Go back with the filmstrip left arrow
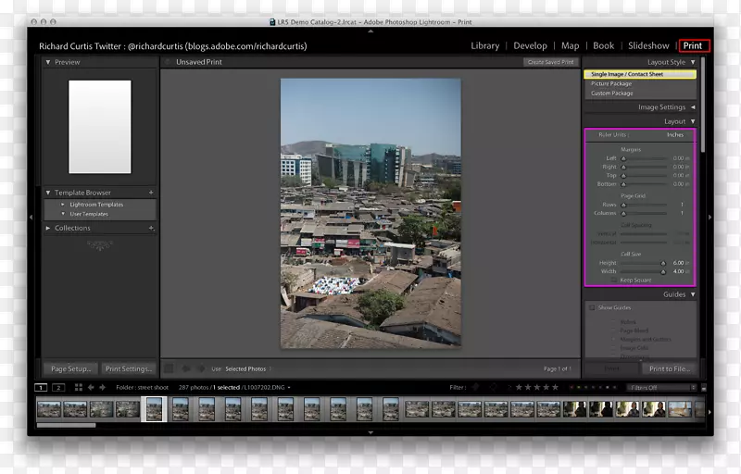Screen dimensions: 741x474 pos(91,387)
